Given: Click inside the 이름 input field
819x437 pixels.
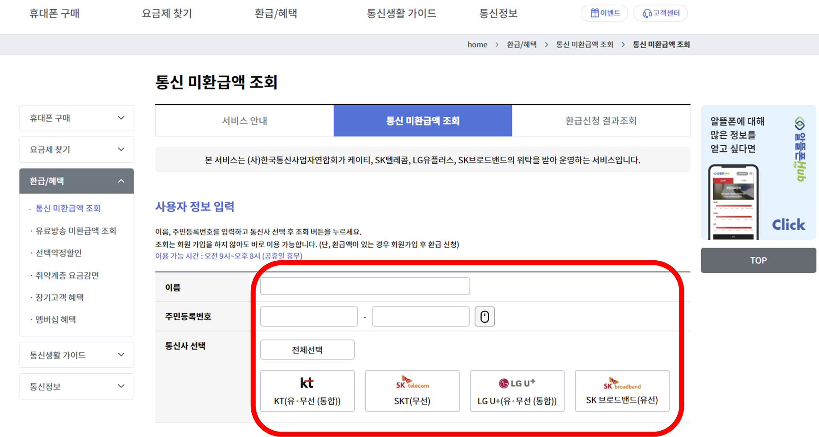Looking at the screenshot, I should pos(365,286).
